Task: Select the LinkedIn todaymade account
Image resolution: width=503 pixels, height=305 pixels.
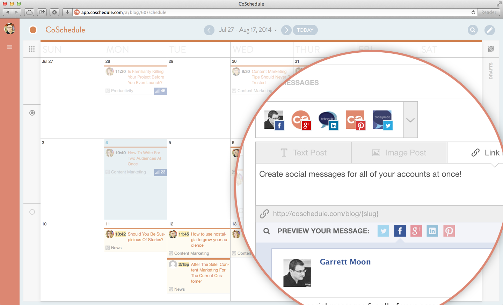Action: tap(328, 120)
